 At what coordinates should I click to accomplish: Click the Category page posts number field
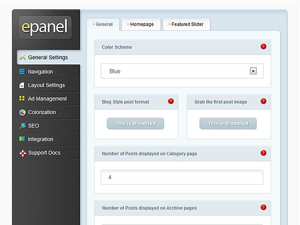click(x=182, y=177)
